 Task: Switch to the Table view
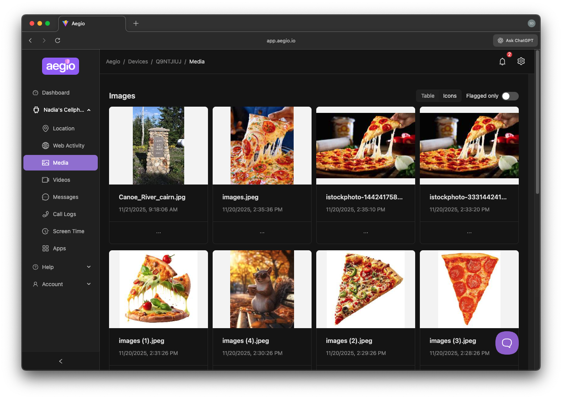427,96
